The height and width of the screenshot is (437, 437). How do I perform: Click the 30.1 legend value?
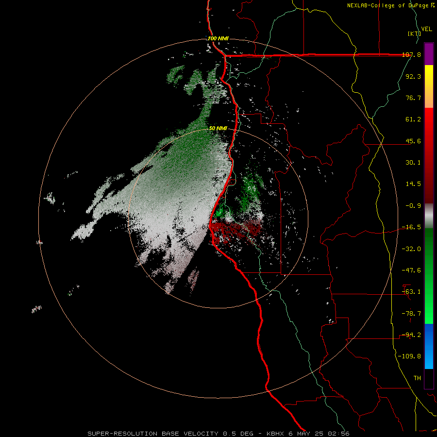(413, 163)
